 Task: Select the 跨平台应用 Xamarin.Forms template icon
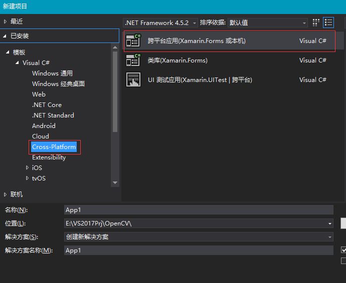pyautogui.click(x=133, y=41)
